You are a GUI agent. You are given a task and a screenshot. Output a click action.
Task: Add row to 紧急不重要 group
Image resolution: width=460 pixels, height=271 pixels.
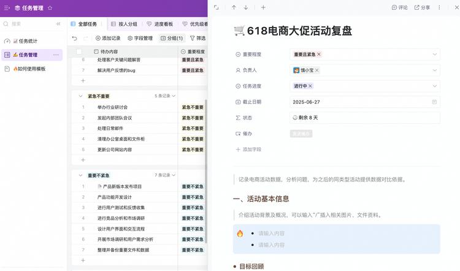(83, 160)
